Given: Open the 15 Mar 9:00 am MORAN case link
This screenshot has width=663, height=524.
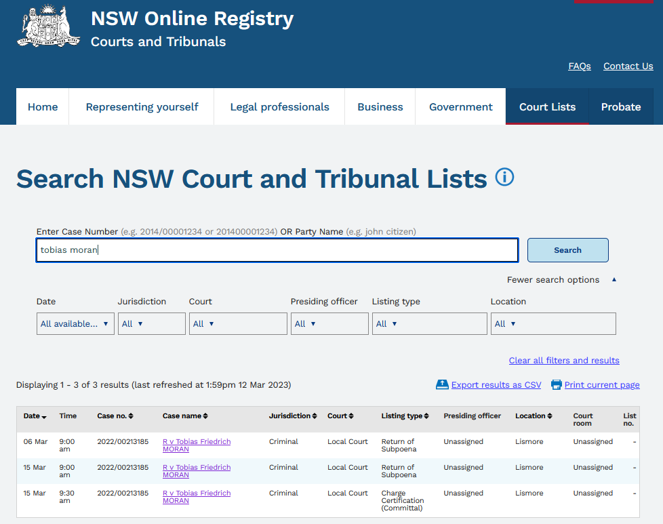Looking at the screenshot, I should [x=197, y=470].
